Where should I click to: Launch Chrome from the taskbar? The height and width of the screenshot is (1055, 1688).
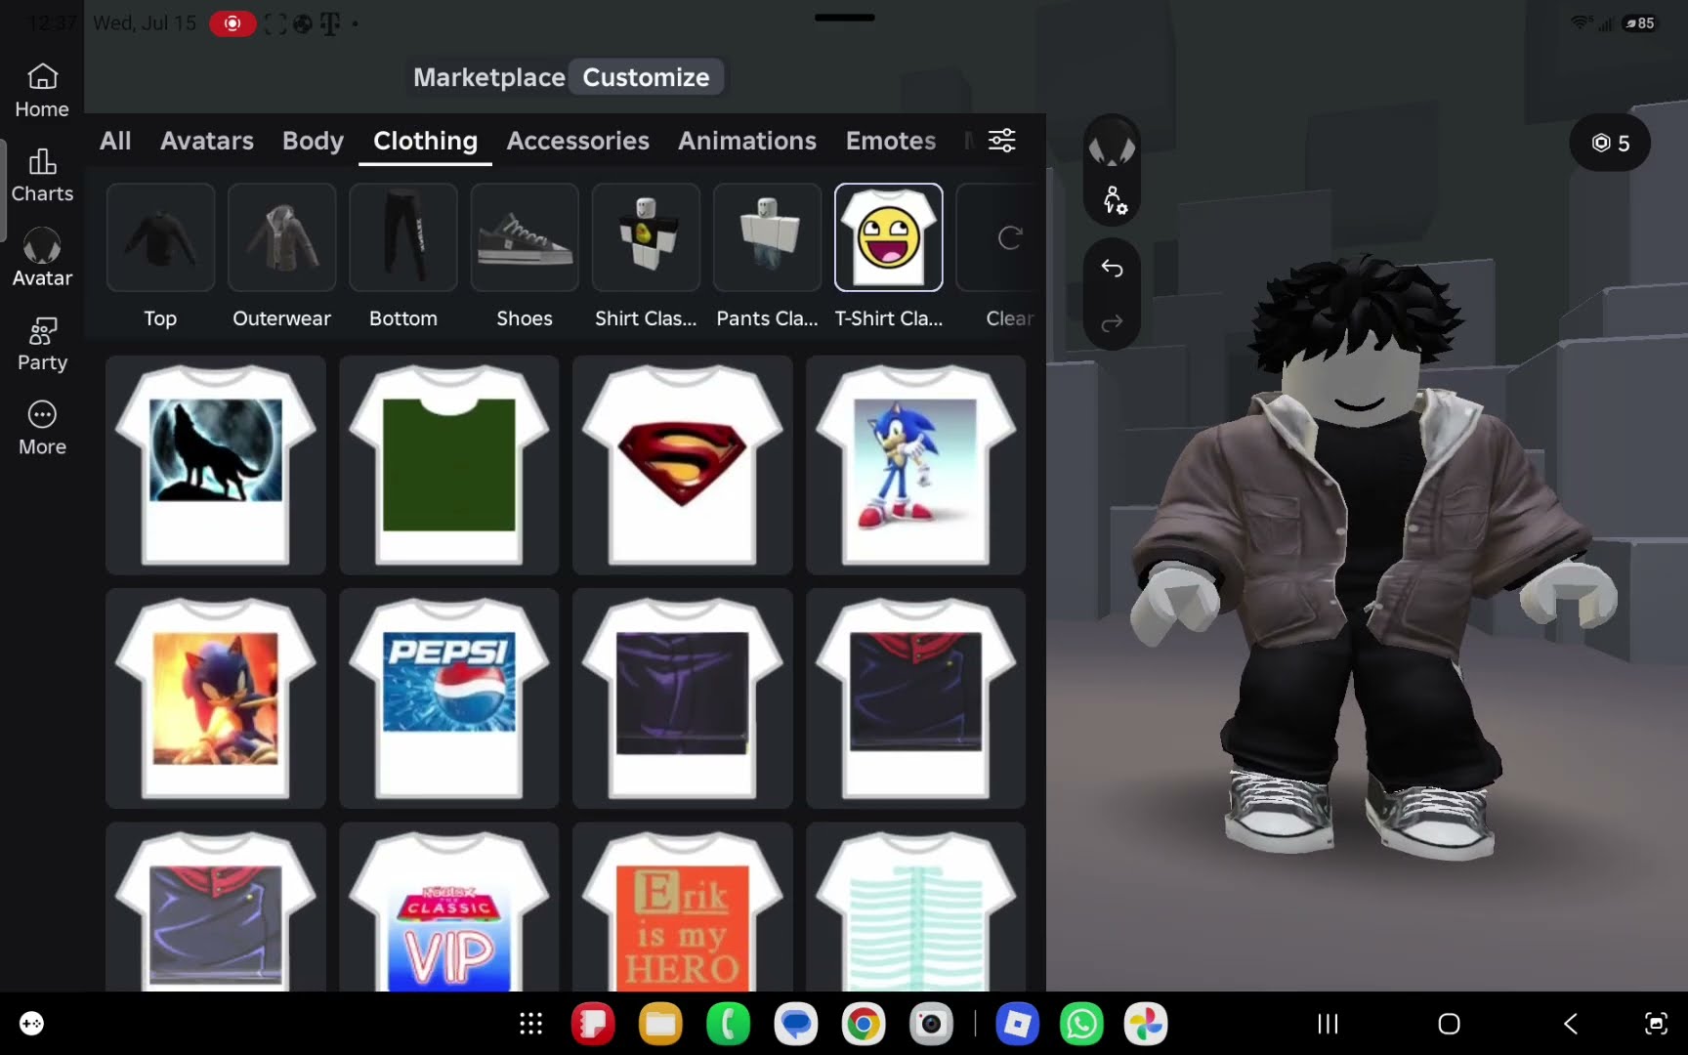863,1024
